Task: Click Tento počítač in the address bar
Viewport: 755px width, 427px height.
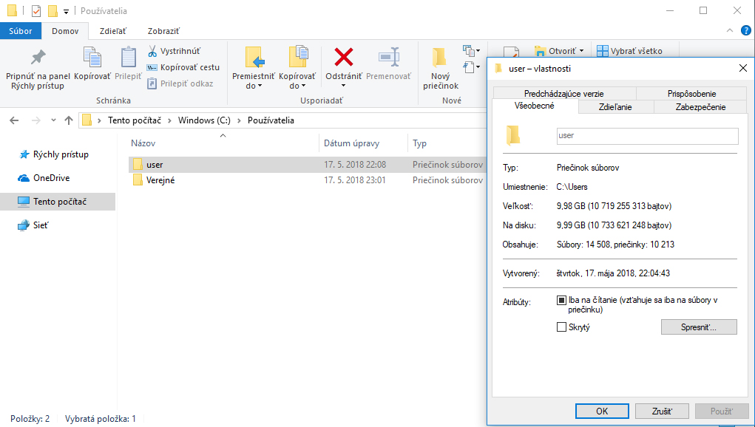Action: [135, 120]
